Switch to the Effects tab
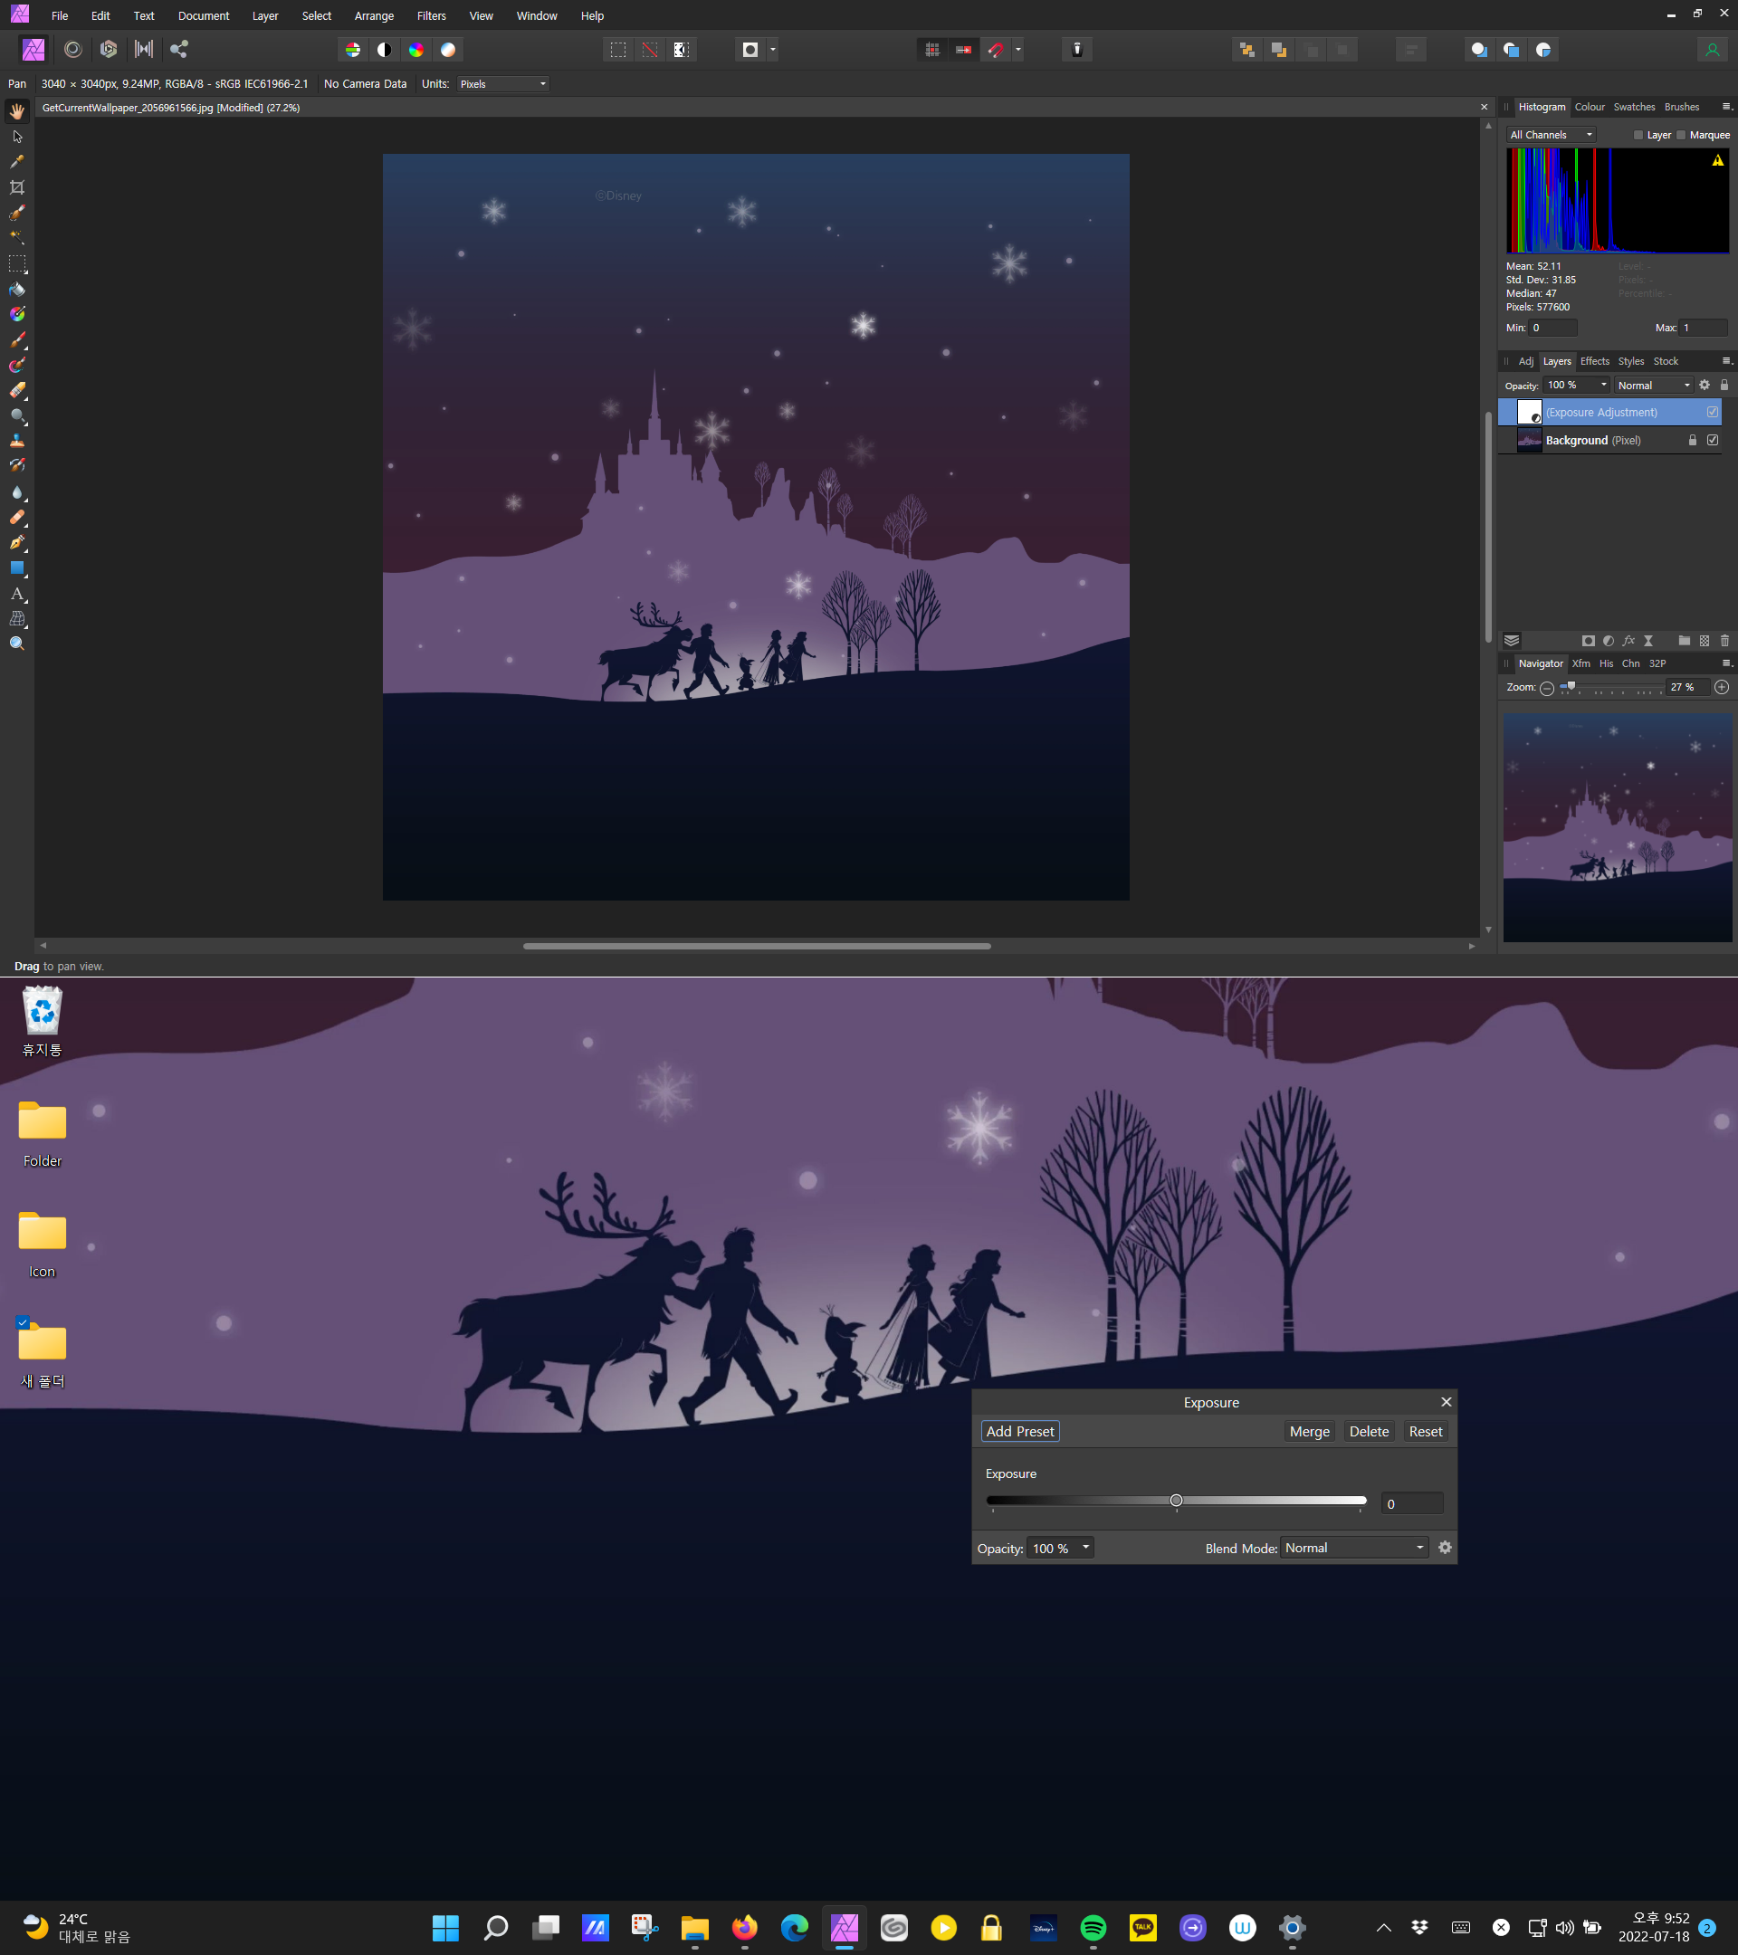Viewport: 1738px width, 1955px height. pos(1594,361)
